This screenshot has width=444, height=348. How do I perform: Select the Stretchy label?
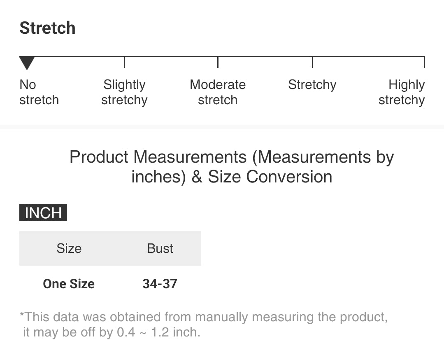point(312,85)
